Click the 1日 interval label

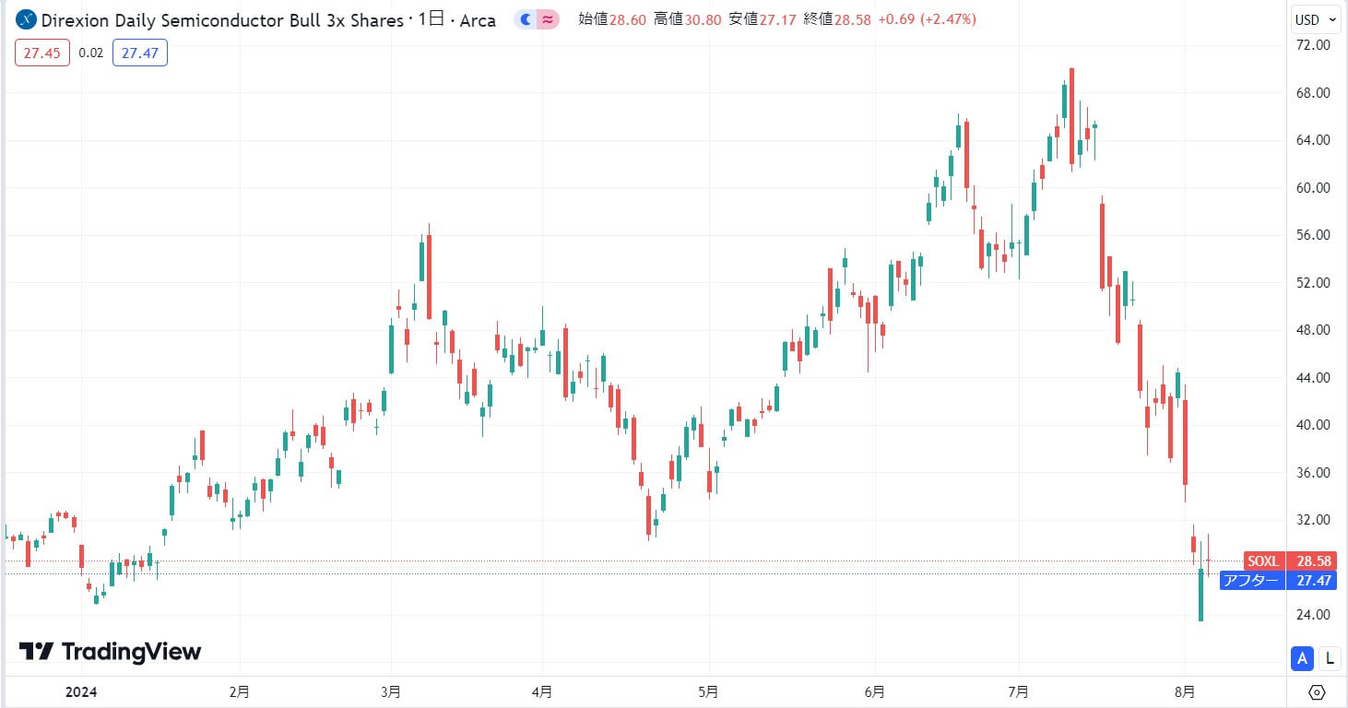(x=432, y=19)
